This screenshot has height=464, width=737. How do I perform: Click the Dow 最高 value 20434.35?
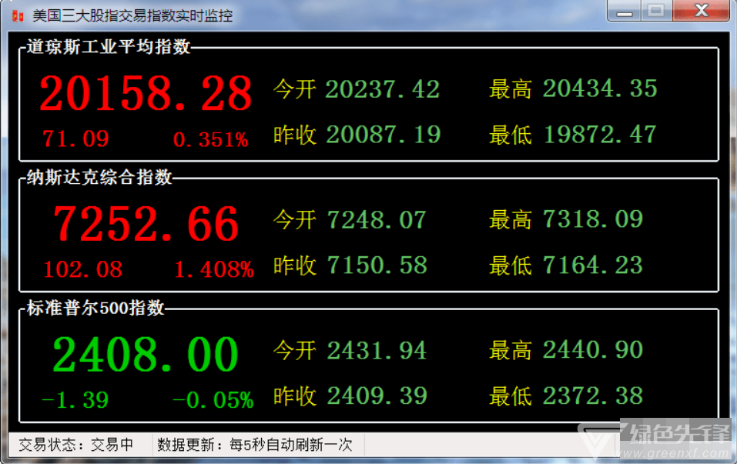click(x=600, y=88)
